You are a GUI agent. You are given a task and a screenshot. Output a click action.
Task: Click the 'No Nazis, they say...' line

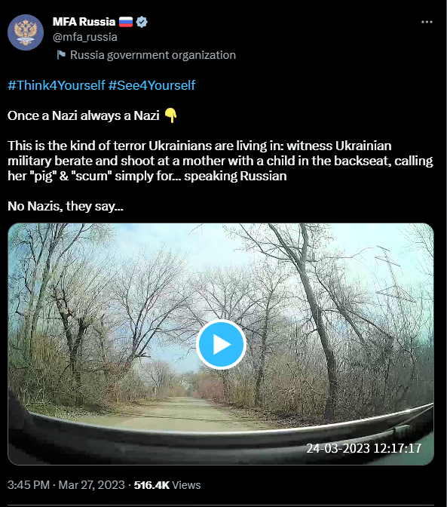pos(66,206)
